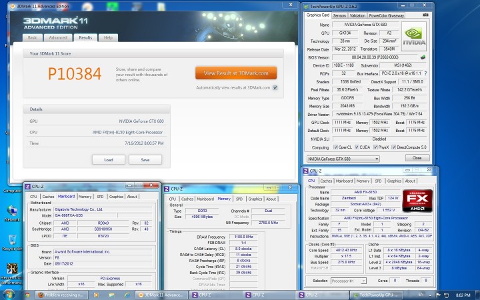Click View Result at 3DMark.com button

pyautogui.click(x=236, y=73)
